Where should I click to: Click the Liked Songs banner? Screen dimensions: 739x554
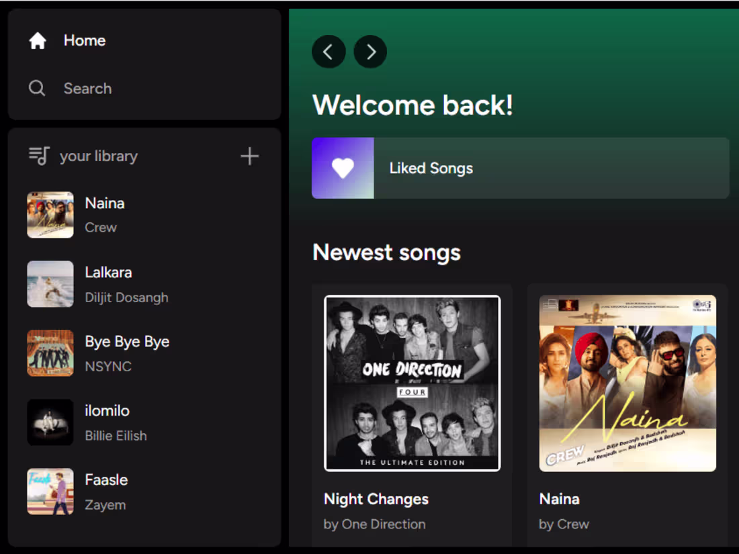click(519, 168)
